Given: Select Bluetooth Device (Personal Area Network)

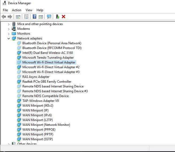Looking at the screenshot, I should 52,43.
